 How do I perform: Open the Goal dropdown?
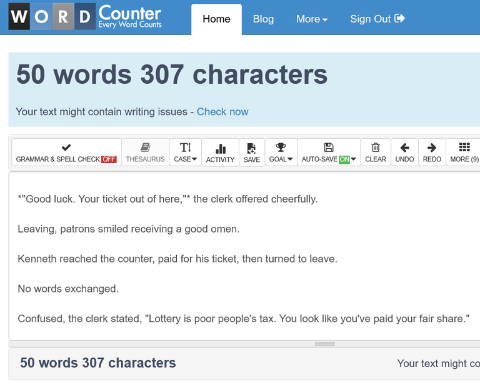point(281,153)
